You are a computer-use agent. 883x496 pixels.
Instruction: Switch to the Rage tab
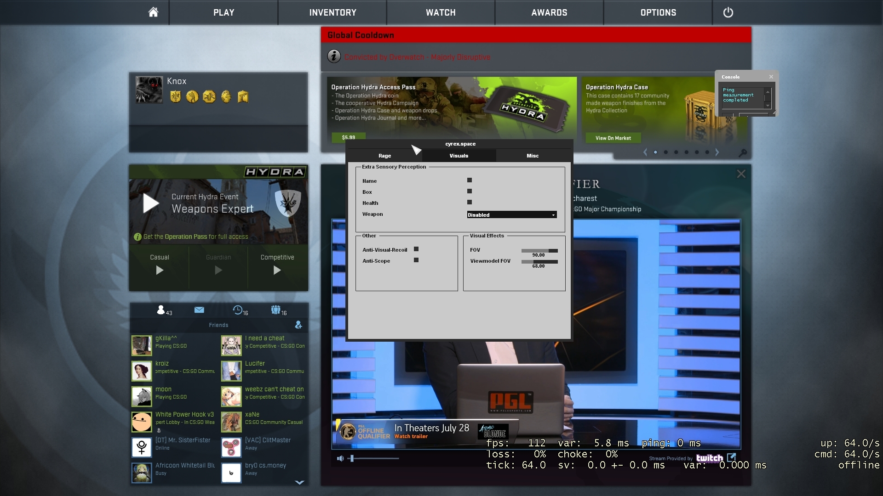pos(385,156)
